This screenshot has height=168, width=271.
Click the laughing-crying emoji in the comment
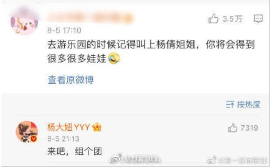coord(114,58)
